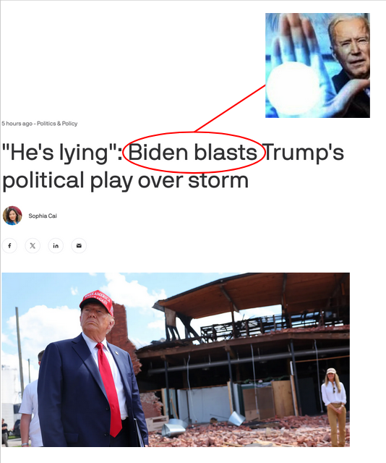Open the main article photo of damaged building
This screenshot has height=463, width=386.
point(176,360)
